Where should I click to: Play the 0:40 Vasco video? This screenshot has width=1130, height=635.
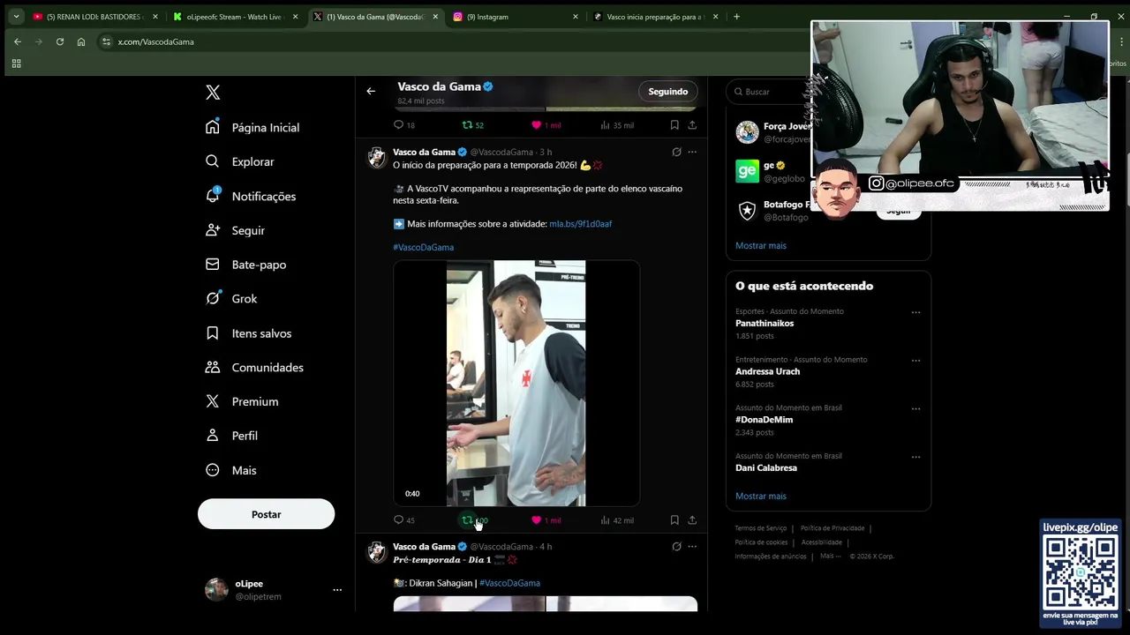[x=516, y=383]
